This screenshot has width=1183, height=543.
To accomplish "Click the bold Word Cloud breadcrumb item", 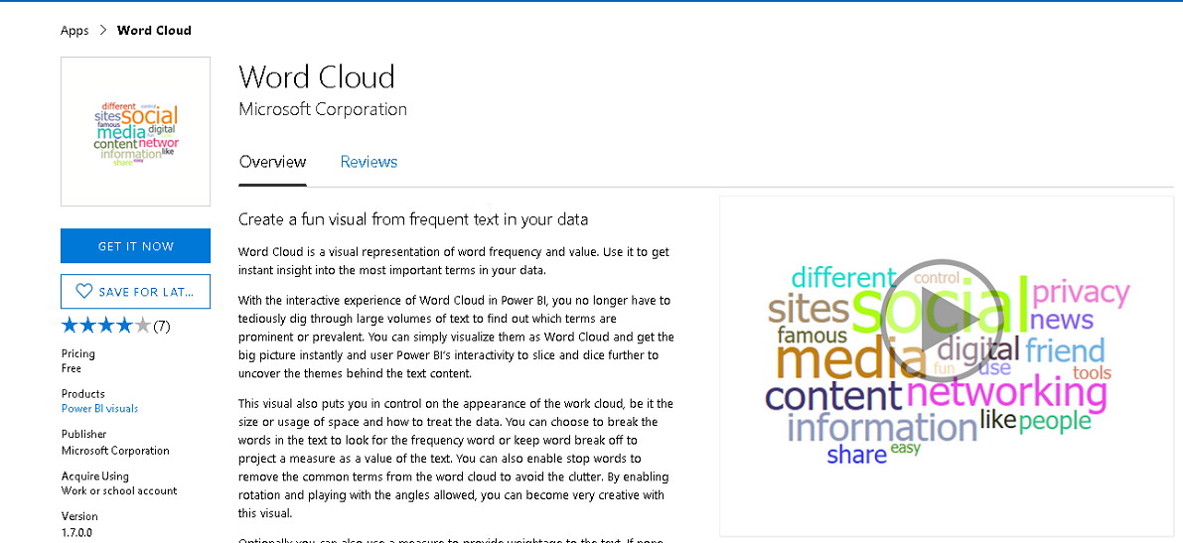I will [154, 31].
